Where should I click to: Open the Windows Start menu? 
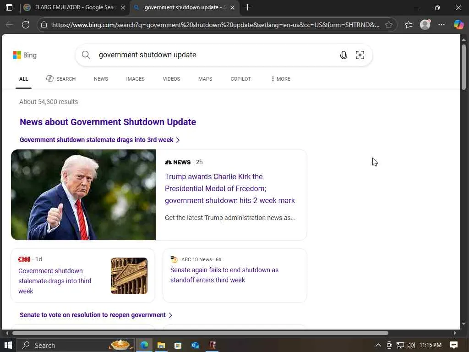(8, 346)
